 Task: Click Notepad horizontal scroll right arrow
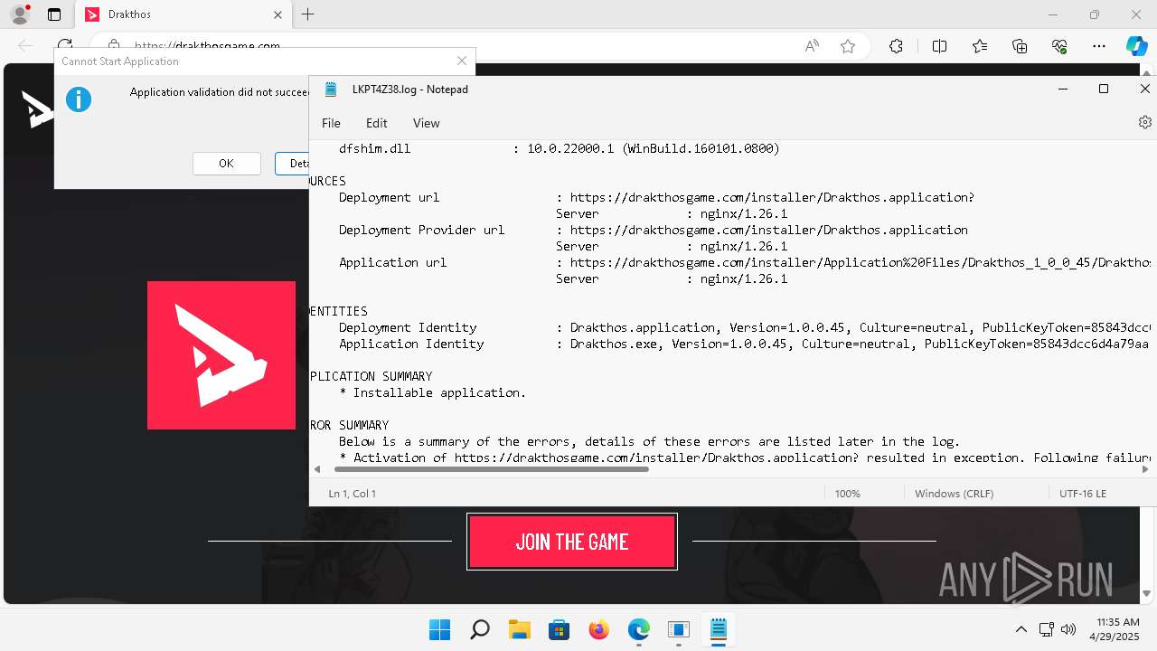[1146, 469]
